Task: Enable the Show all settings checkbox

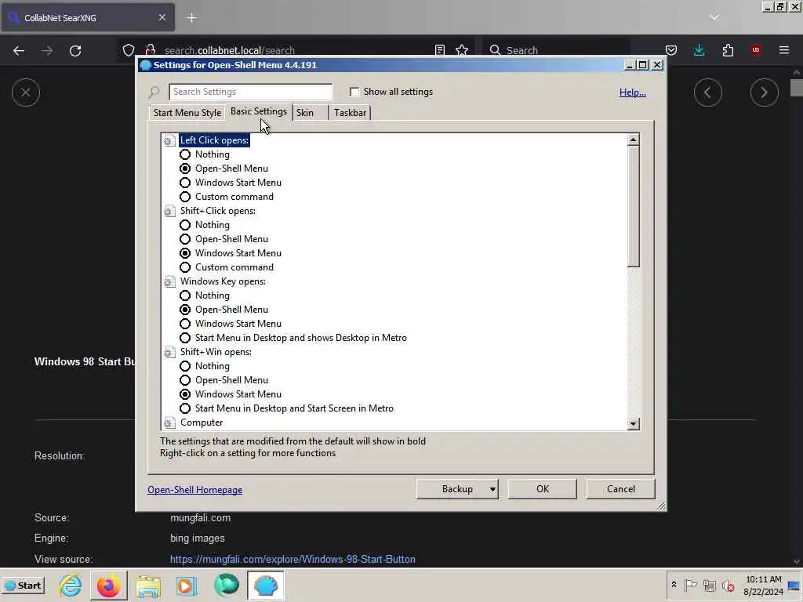Action: (354, 92)
